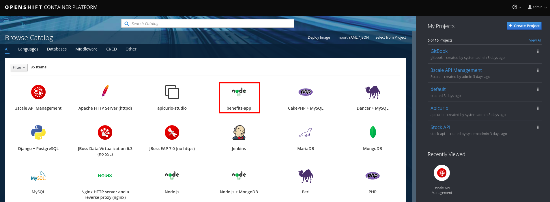Open recently viewed 3scale API Management thumbnail
This screenshot has width=550, height=202.
442,173
